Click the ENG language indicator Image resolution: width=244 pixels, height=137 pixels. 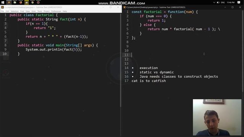[x=223, y=3]
